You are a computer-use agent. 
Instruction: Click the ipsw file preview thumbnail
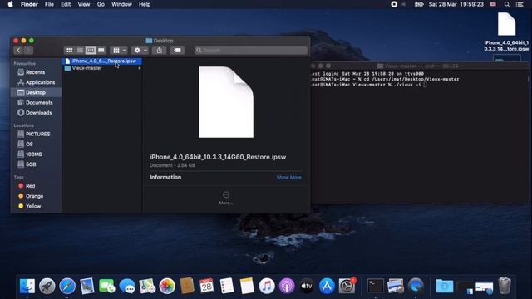pos(226,102)
